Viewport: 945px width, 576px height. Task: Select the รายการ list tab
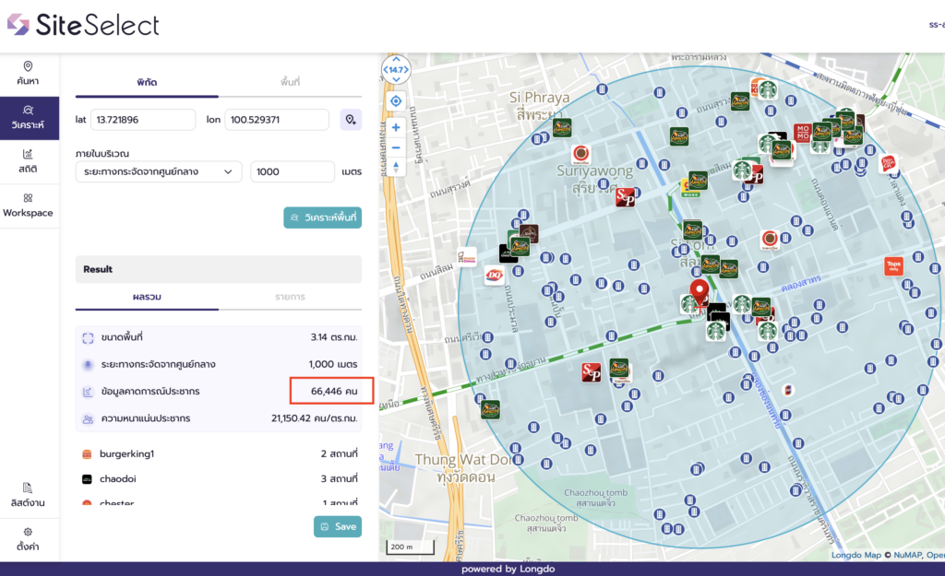click(x=290, y=297)
